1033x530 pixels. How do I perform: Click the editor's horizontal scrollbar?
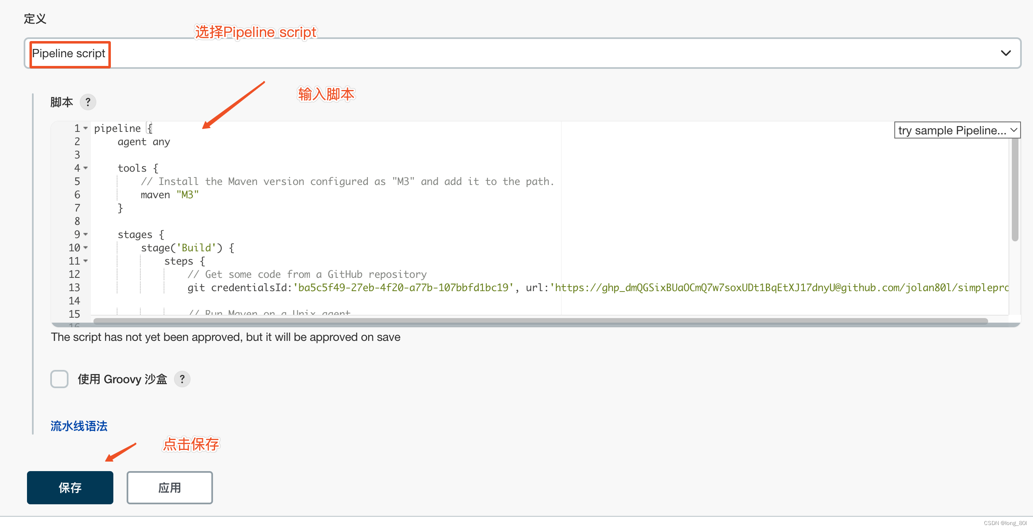coord(540,321)
